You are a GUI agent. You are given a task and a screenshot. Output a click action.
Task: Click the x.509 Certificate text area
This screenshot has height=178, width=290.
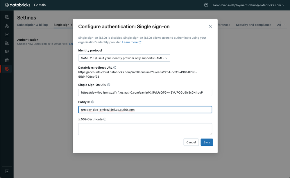[145, 129]
